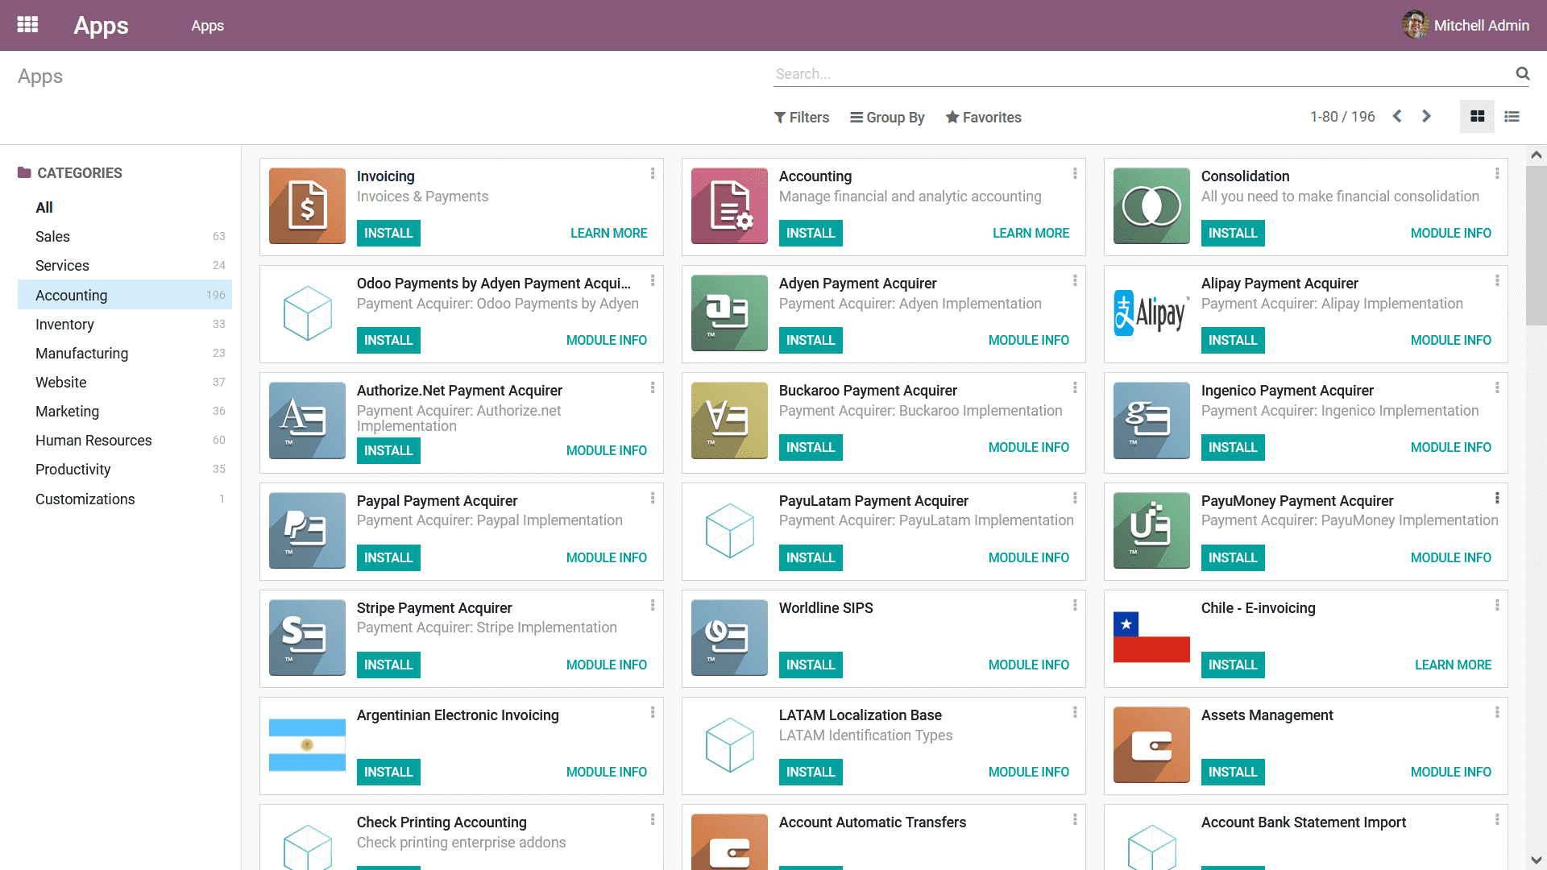Screen dimensions: 1547x870
Task: Click the Accounting app icon
Action: click(729, 206)
